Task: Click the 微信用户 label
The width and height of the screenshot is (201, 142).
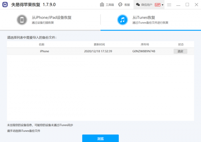Action: (147, 5)
